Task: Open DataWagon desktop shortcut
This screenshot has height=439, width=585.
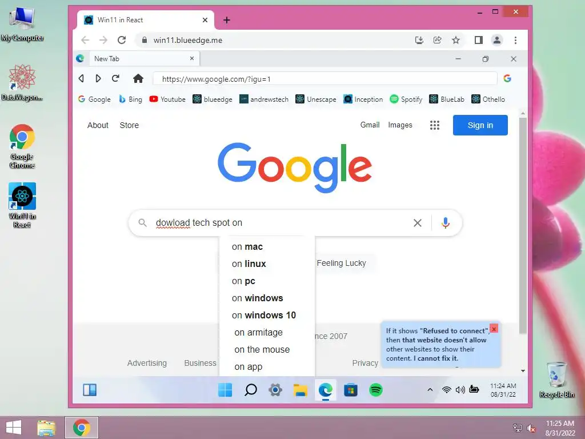Action: coord(22,82)
